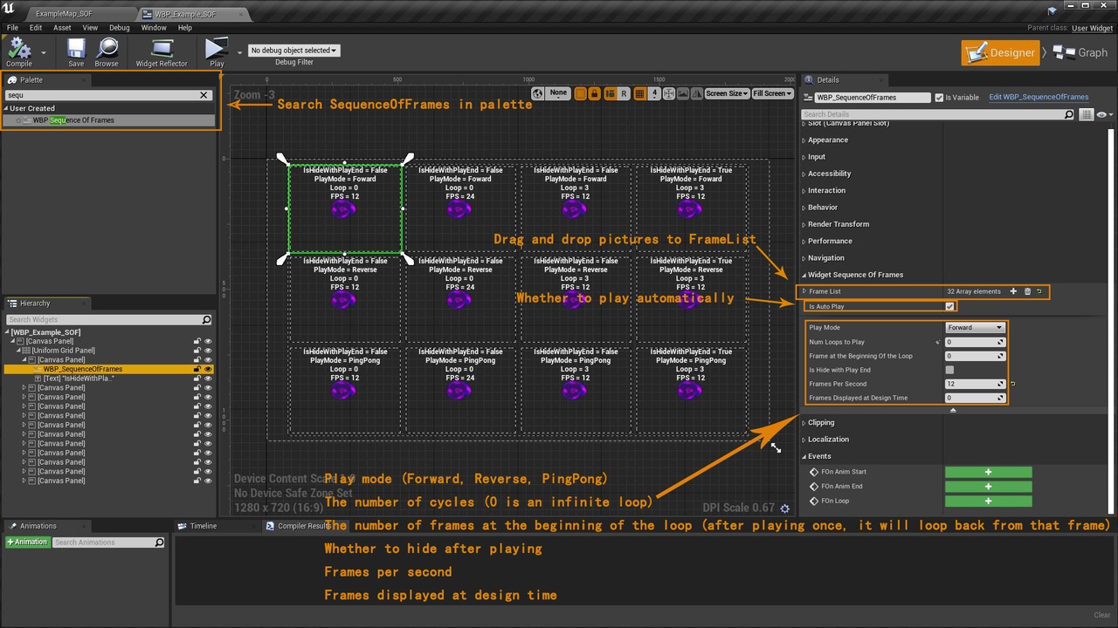Click Frames Per Second value field

click(976, 384)
